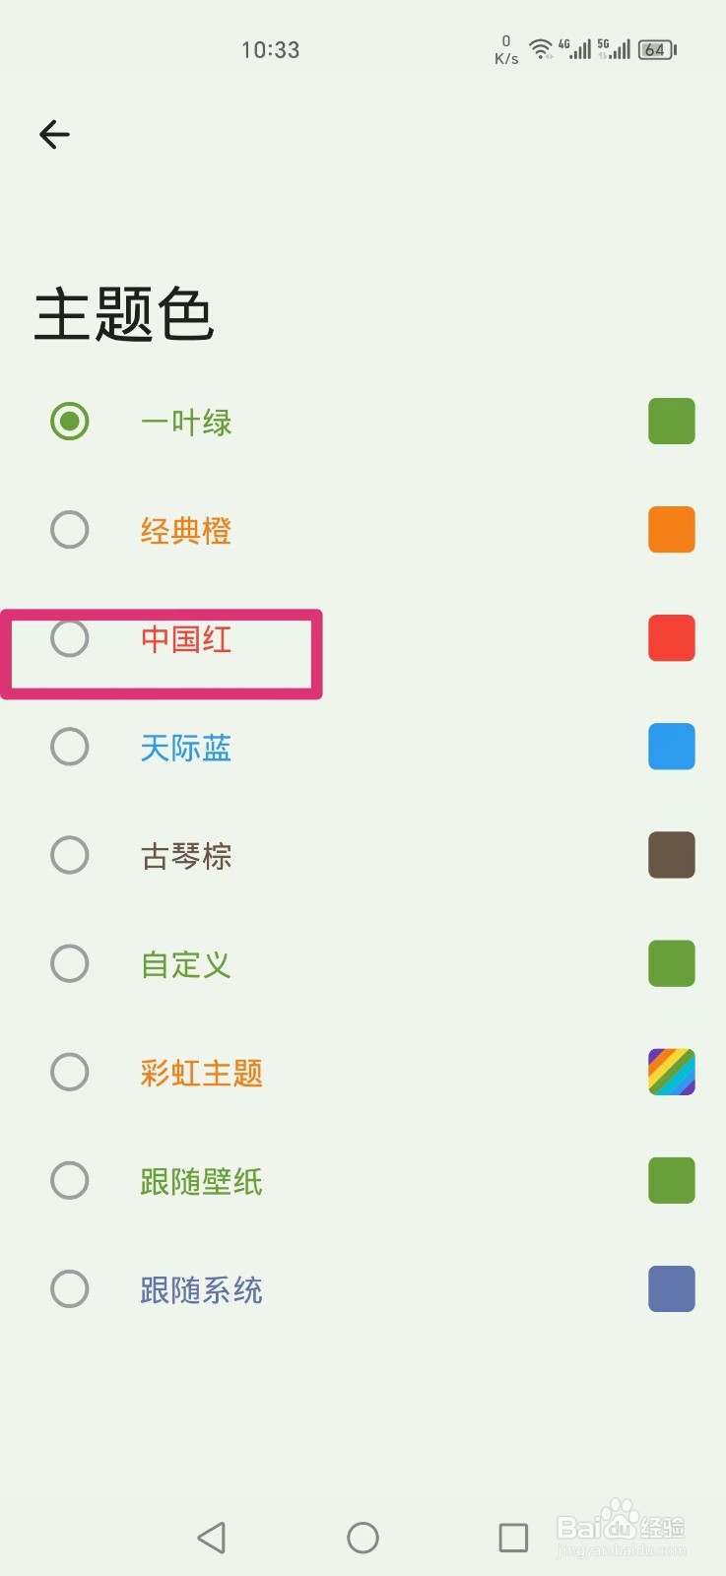Screen dimensions: 726x1576
Task: Select the 古琴棕 radio button
Action: click(70, 855)
